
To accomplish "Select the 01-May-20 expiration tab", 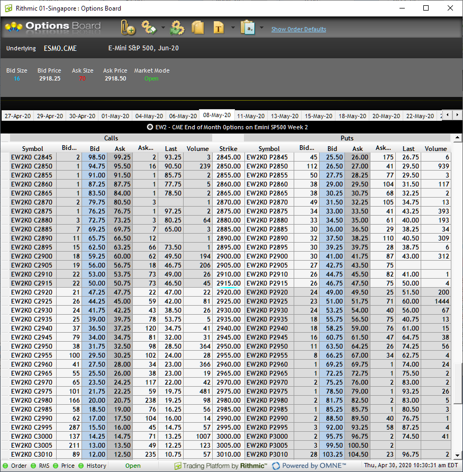I will [114, 115].
